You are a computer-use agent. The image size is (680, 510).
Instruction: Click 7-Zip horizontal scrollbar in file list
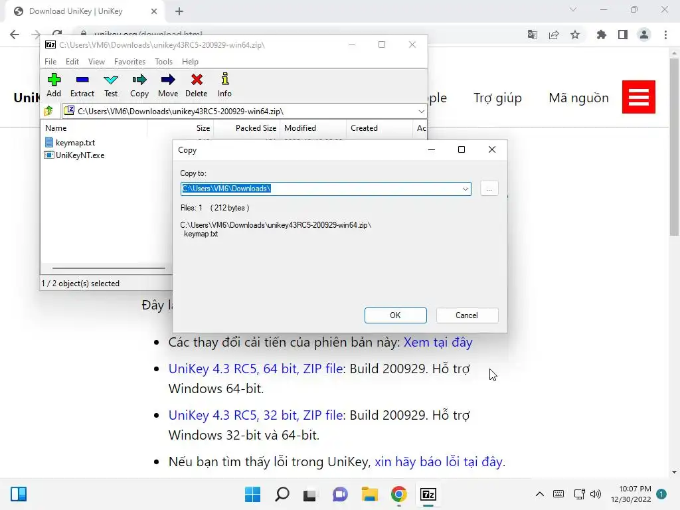pos(108,268)
